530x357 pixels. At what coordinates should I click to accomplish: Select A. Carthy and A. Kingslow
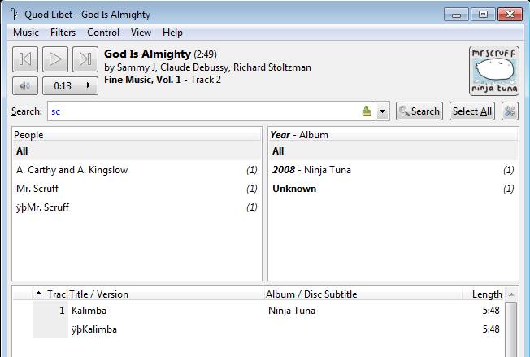[137, 170]
